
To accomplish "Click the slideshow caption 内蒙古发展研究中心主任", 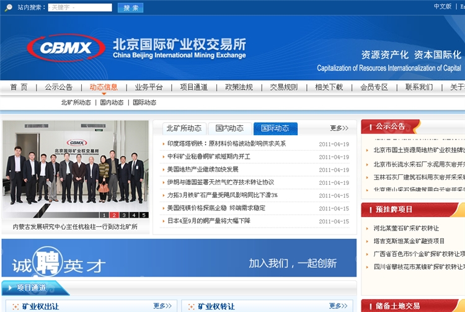I will (75, 227).
